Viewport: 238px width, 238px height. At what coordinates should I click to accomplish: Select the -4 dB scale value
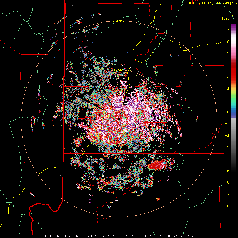click(227, 159)
